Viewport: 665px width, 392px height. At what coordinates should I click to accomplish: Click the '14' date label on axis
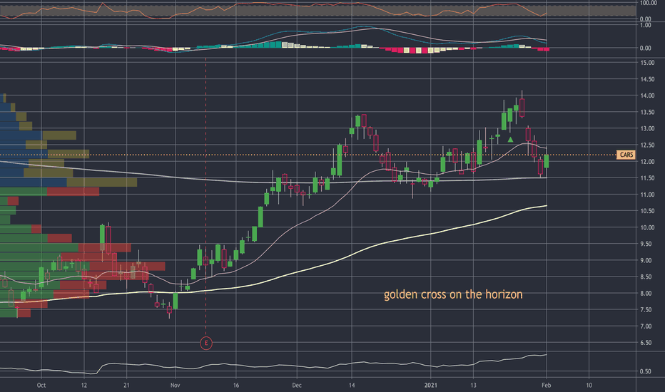click(352, 385)
